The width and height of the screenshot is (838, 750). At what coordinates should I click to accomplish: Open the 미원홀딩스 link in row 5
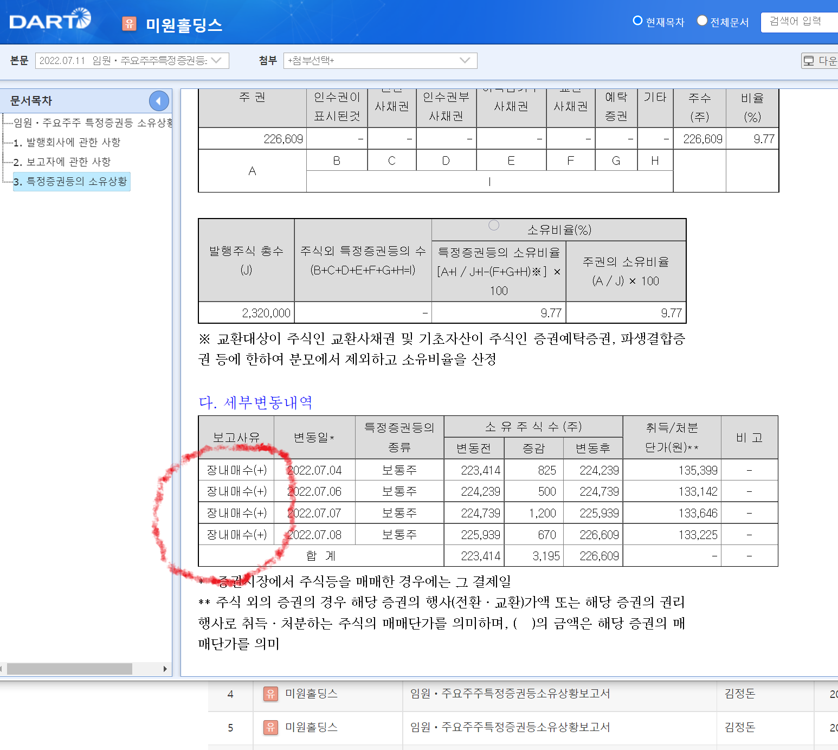pyautogui.click(x=312, y=727)
